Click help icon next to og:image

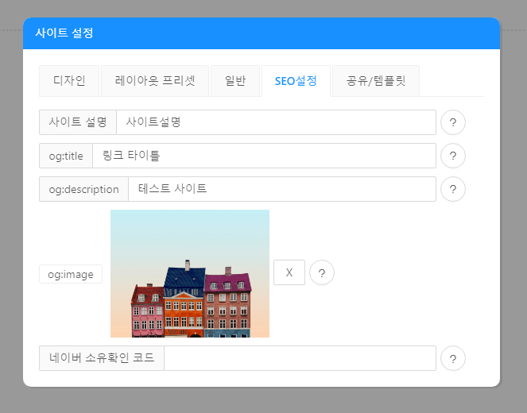click(322, 273)
